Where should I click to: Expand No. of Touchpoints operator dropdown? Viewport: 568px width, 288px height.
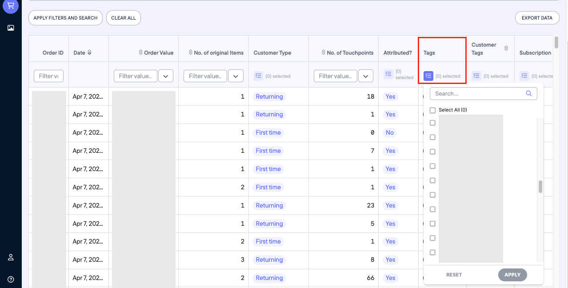coord(366,76)
